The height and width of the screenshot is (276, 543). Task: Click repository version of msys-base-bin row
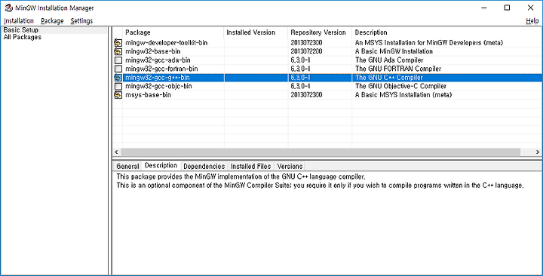pos(306,95)
